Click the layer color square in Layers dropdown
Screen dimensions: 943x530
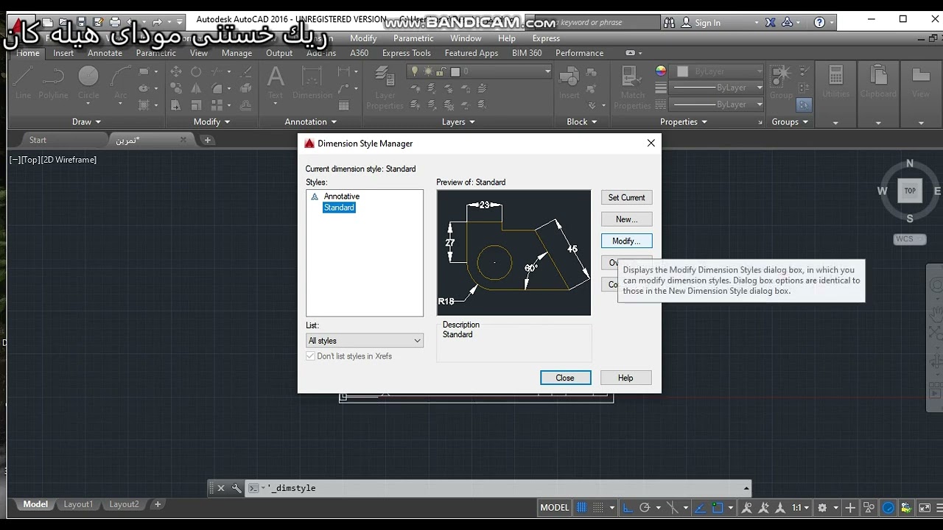click(x=455, y=71)
